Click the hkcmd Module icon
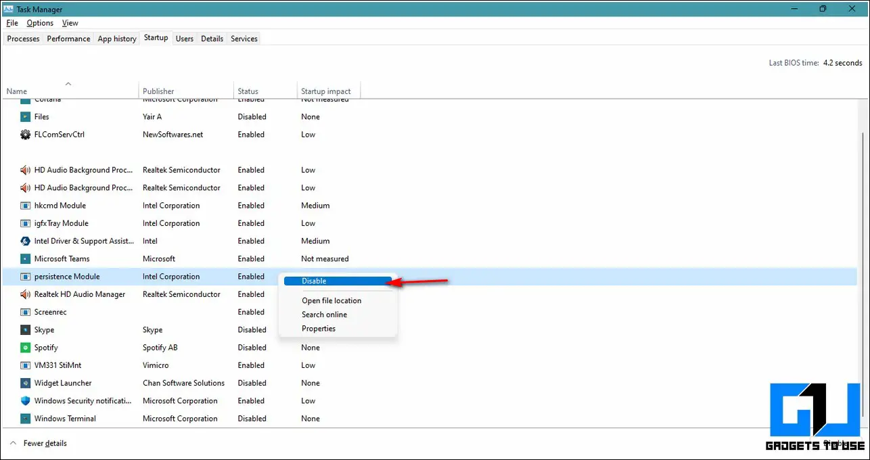This screenshot has height=460, width=870. [26, 206]
